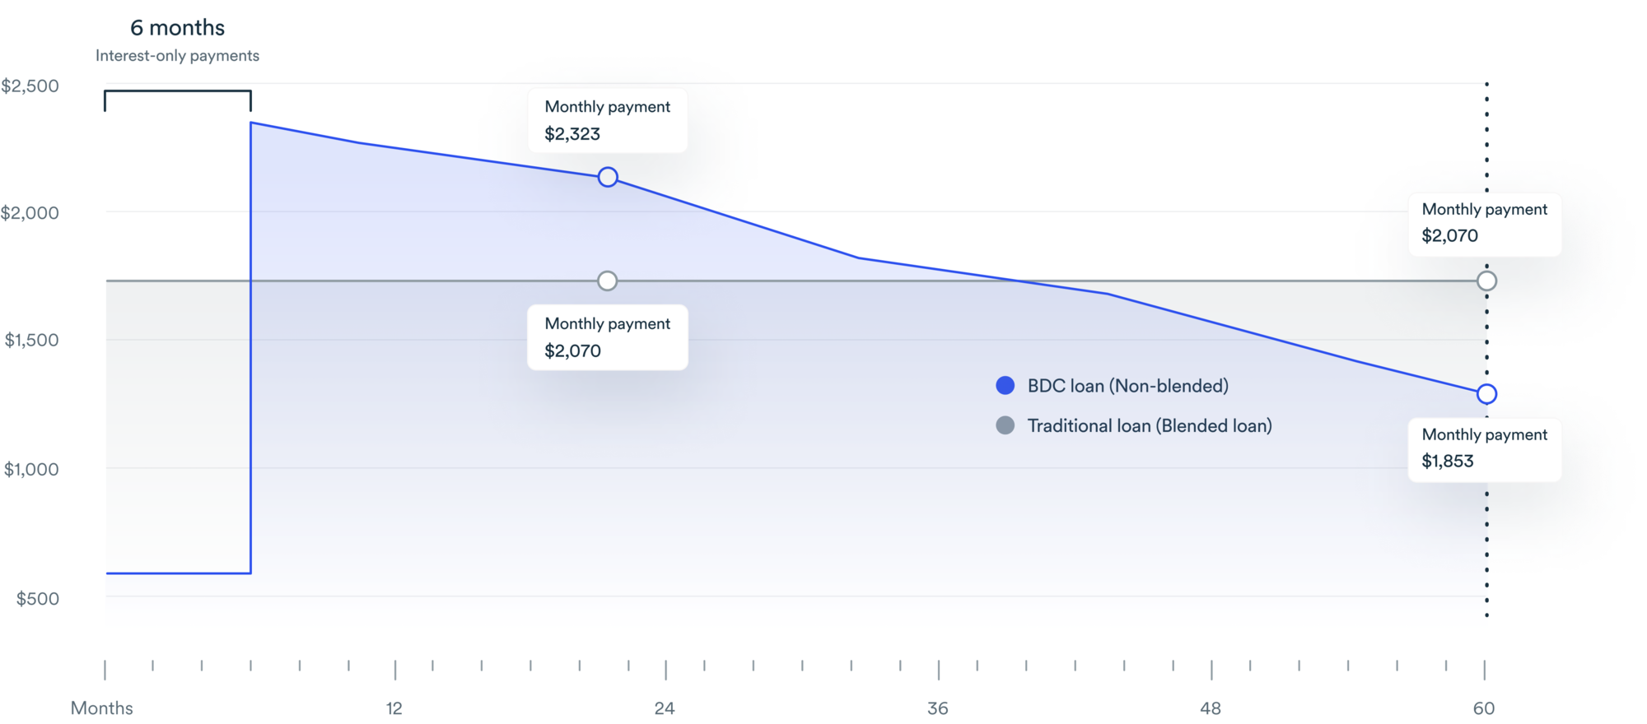Screen dimensions: 1647x724
Task: Click the gray Traditional loan marker near month 22
Action: [608, 281]
